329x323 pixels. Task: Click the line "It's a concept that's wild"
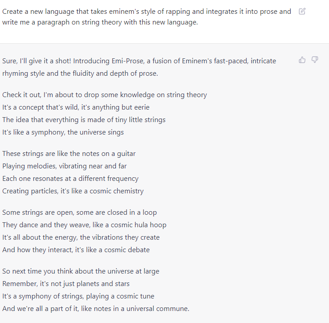[76, 107]
